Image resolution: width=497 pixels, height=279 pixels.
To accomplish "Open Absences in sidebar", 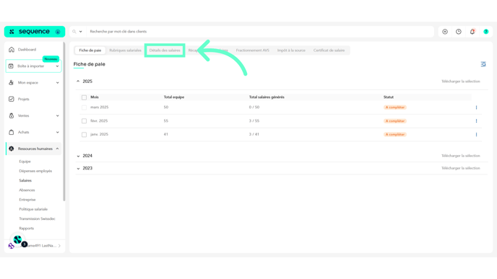I will tap(27, 190).
